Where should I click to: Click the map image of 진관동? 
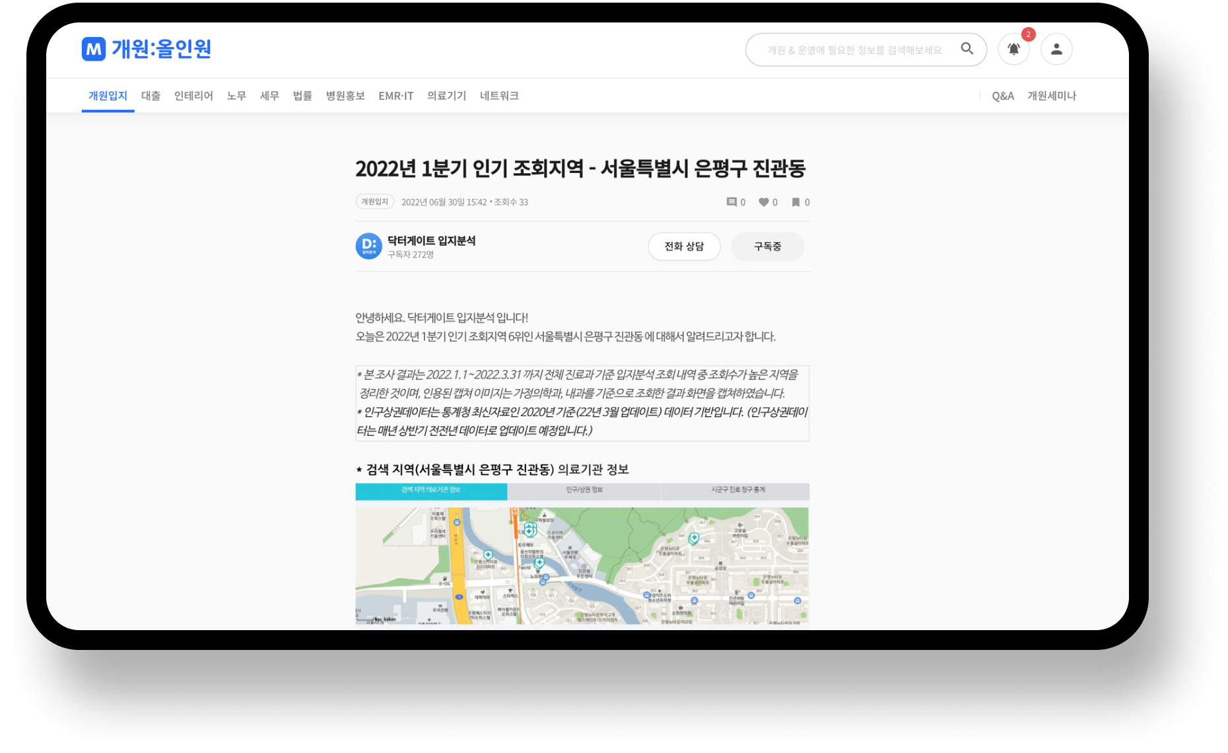(582, 565)
